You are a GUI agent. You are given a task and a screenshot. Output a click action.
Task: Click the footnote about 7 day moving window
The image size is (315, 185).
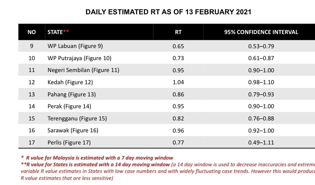97,158
